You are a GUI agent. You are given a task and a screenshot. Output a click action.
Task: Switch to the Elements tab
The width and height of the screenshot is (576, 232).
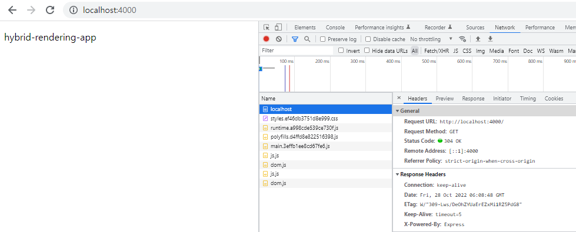pos(305,28)
